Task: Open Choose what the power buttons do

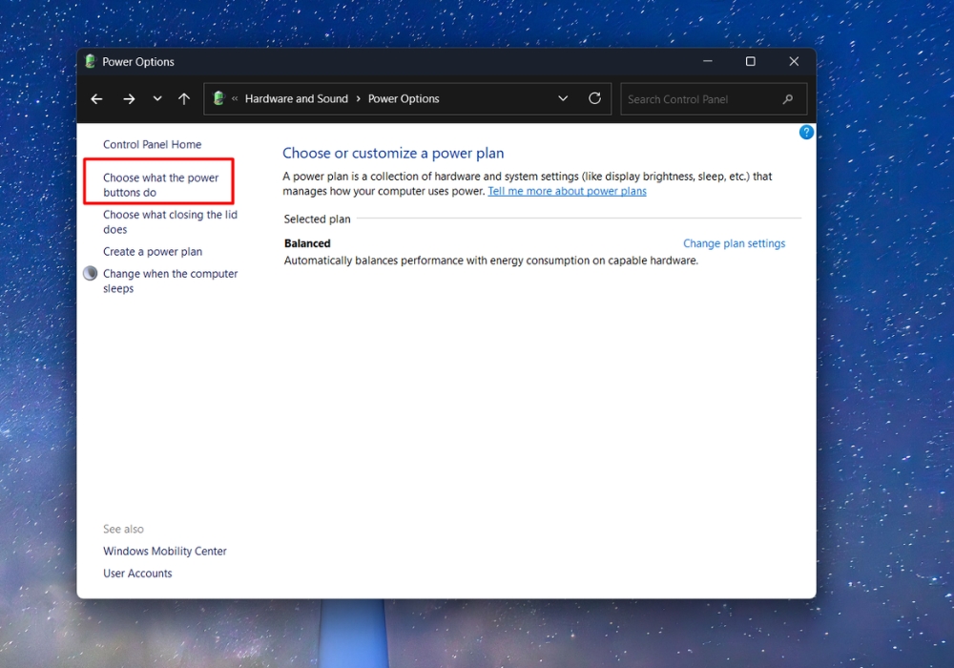Action: [x=160, y=185]
